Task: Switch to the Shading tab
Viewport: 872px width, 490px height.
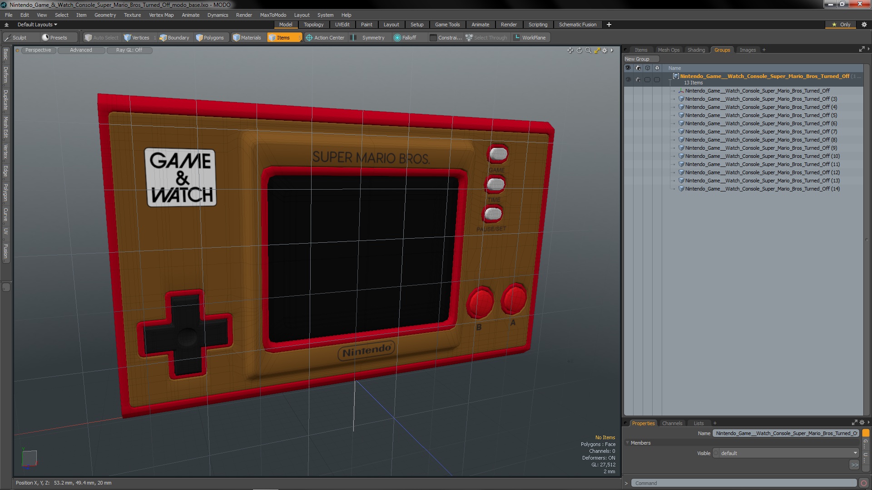Action: (696, 50)
